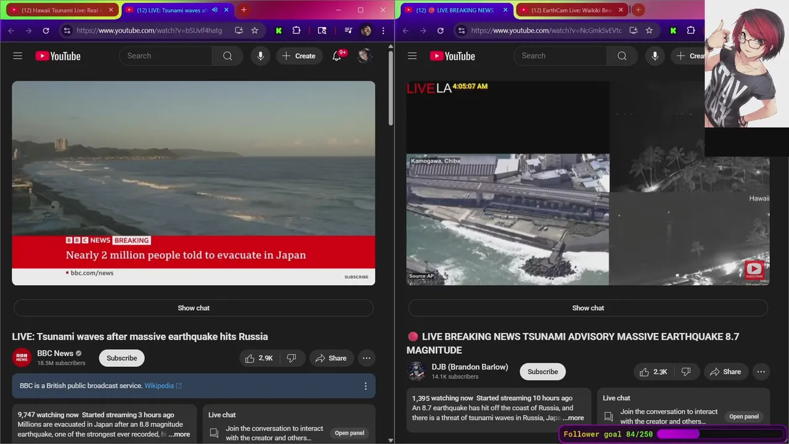Open new tab in the right browser window
This screenshot has width=789, height=444.
point(638,10)
